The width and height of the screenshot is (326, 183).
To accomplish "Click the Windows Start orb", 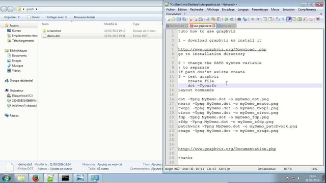I will (7, 178).
